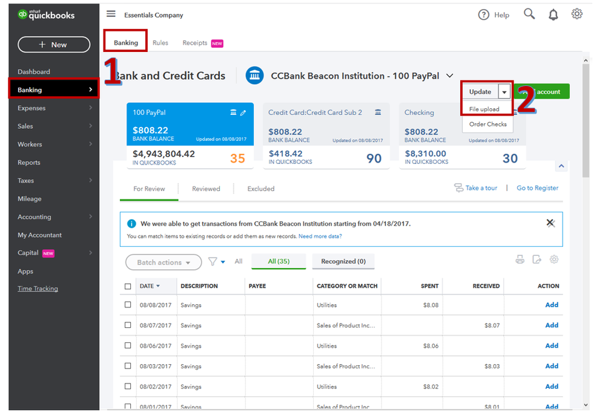This screenshot has width=605, height=415.
Task: Add the 08/08/2017 Savings transaction
Action: (x=552, y=305)
